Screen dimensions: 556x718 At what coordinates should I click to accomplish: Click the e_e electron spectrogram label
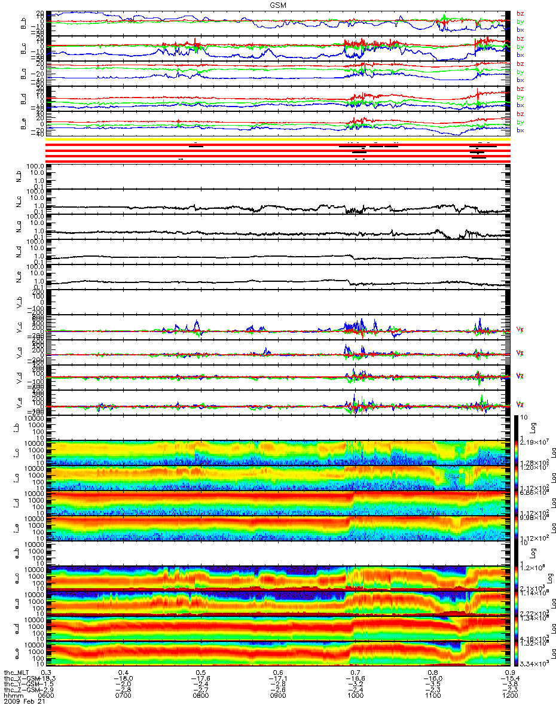tap(16, 653)
